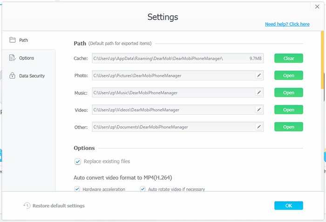Viewport: 326px width, 222px height.
Task: Toggle Auto rotate video if necessary checkbox
Action: (x=143, y=189)
